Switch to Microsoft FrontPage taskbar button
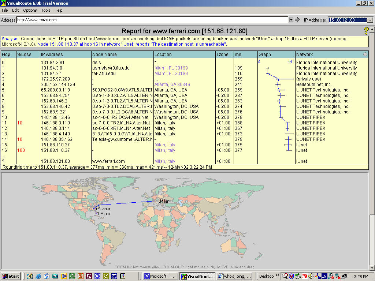The image size is (375, 281). click(x=160, y=276)
